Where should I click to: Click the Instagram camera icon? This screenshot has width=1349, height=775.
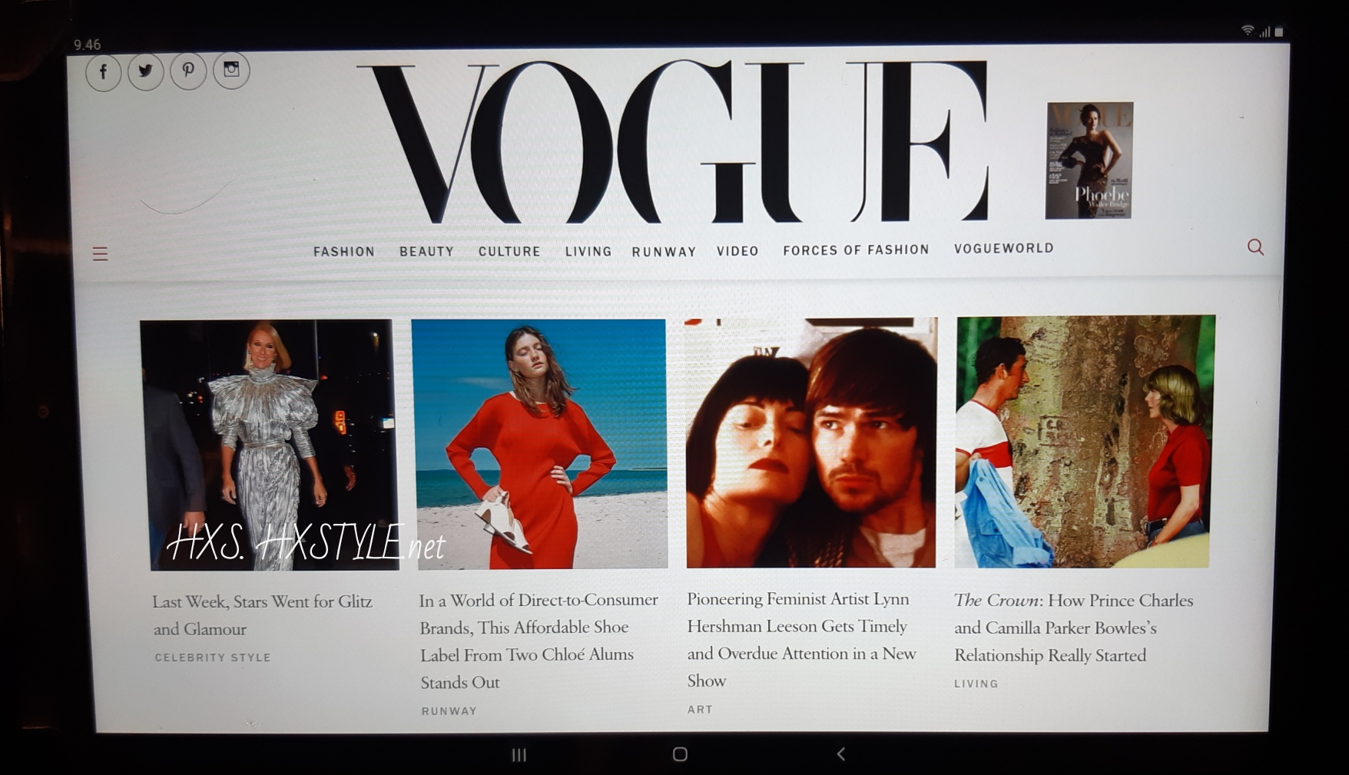coord(231,70)
